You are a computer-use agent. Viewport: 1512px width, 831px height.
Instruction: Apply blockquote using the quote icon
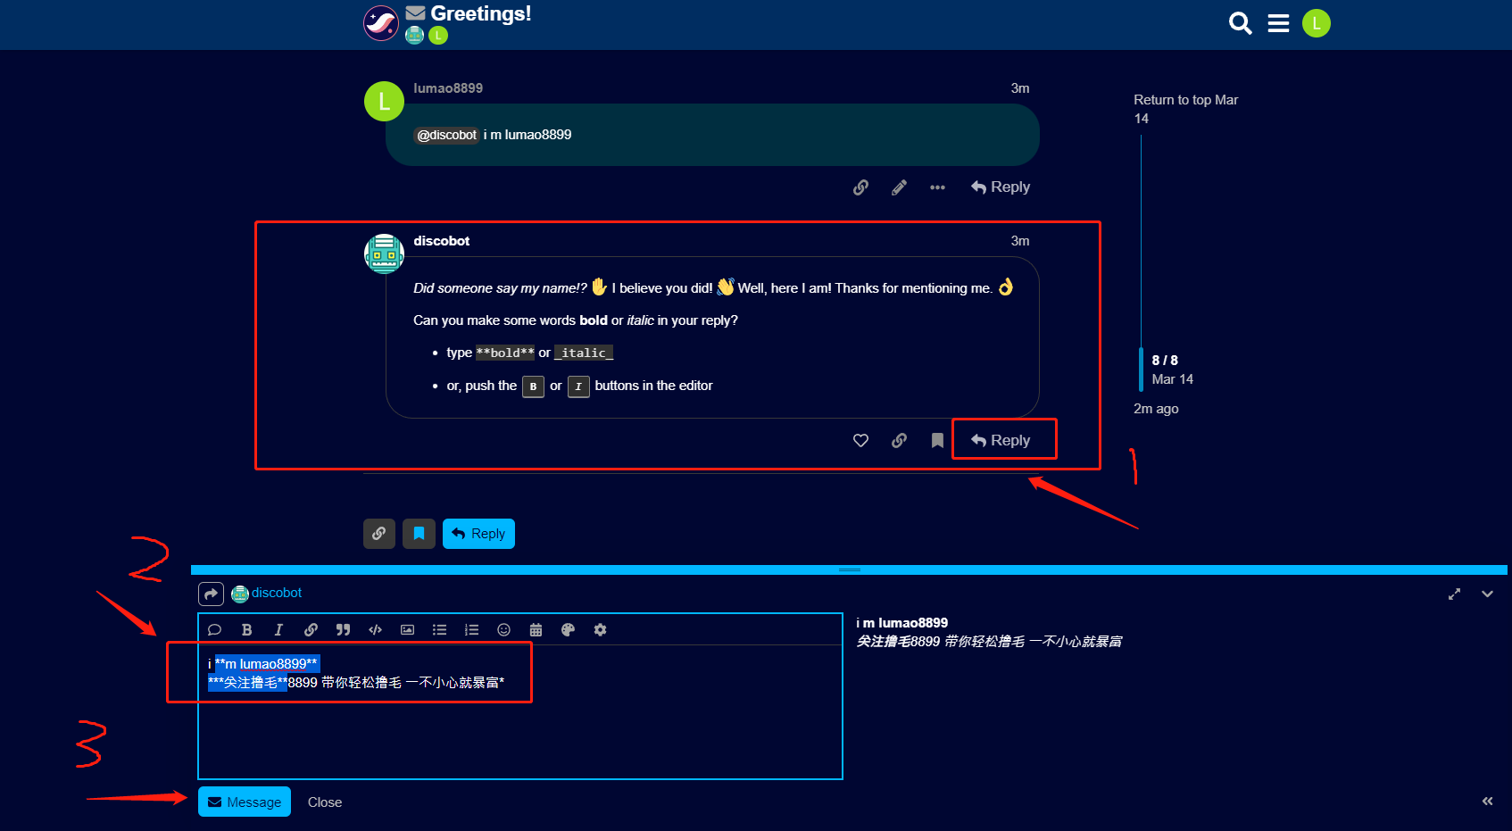[343, 629]
